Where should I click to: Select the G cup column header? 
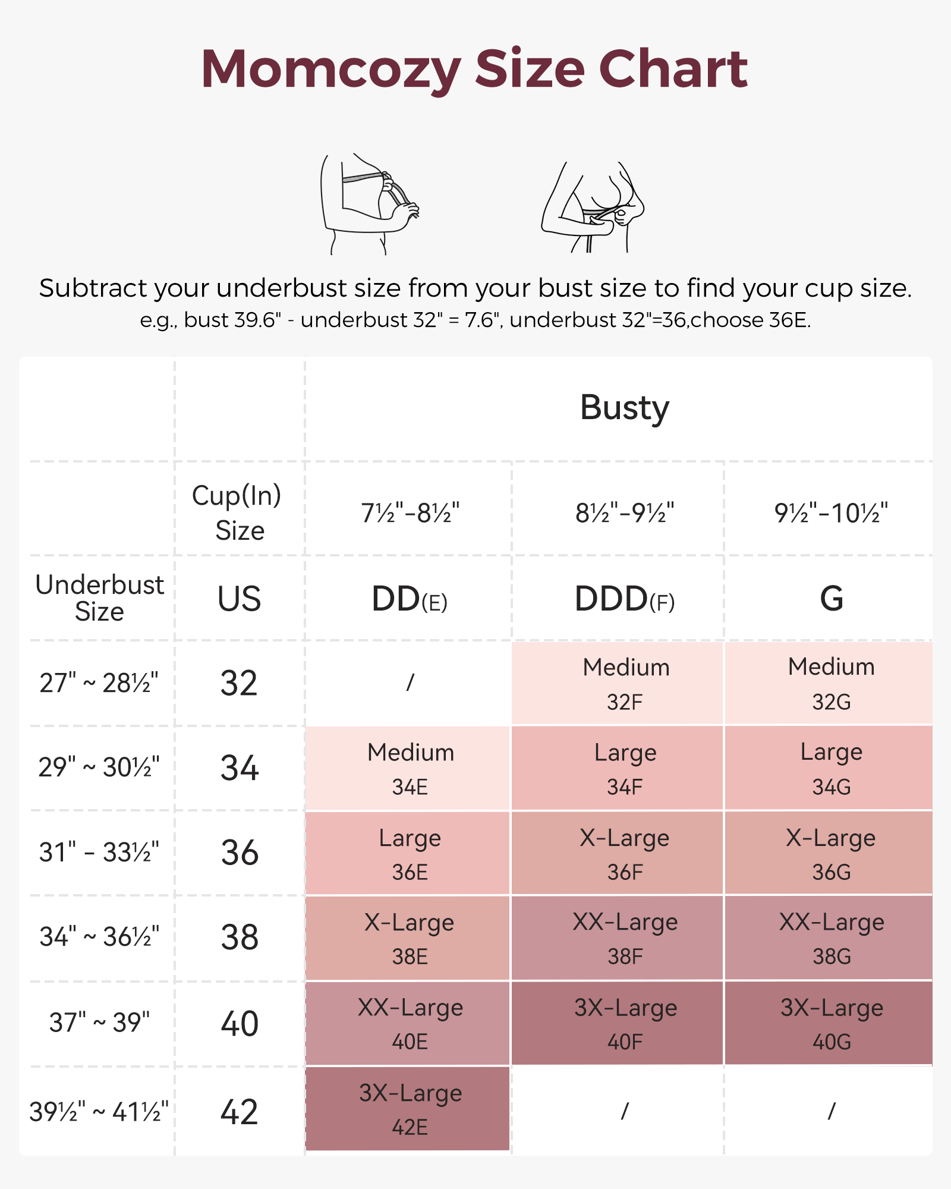pyautogui.click(x=831, y=599)
